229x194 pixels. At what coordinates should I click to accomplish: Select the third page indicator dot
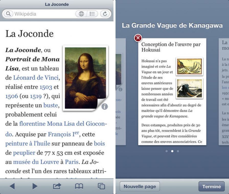coord(178,151)
